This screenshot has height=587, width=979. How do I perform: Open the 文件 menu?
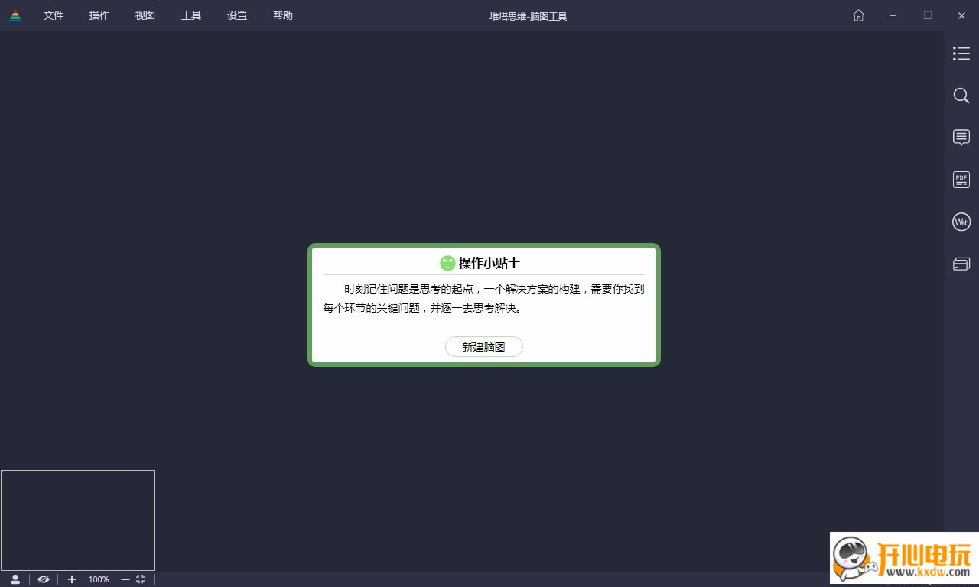tap(54, 15)
